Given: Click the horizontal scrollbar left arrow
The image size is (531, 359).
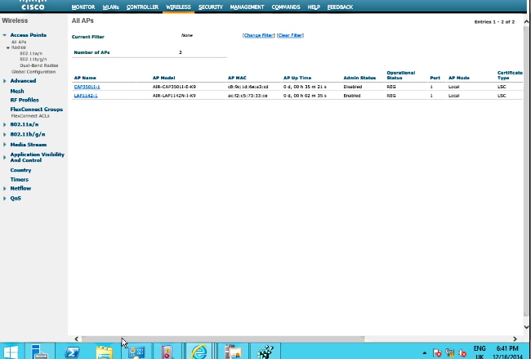Looking at the screenshot, I should [77, 339].
